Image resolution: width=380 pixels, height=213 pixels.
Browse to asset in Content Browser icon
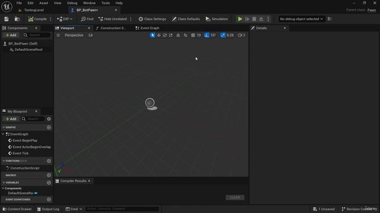17,19
